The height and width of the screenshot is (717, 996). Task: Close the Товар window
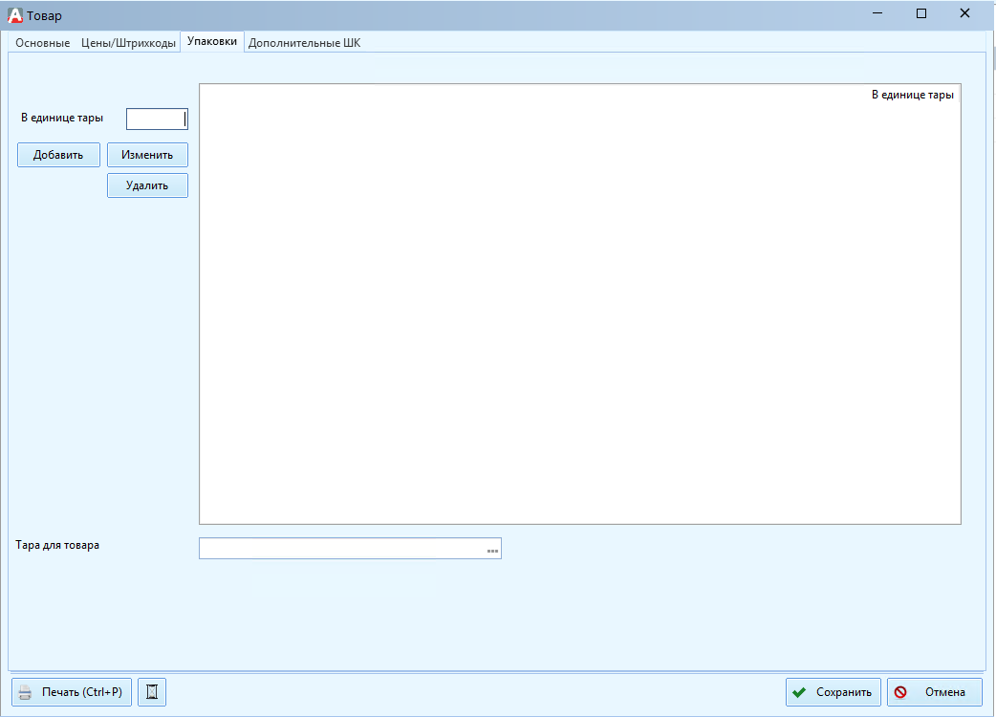coord(965,14)
